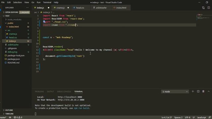The height and width of the screenshot is (119, 212).
Task: Expand the Open Editors section
Action: coord(17,12)
